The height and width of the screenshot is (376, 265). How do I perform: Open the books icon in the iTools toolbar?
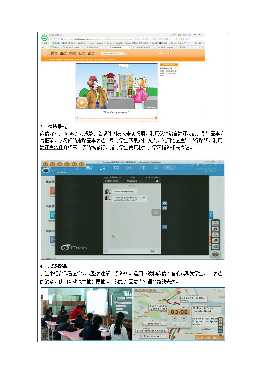coord(143,168)
